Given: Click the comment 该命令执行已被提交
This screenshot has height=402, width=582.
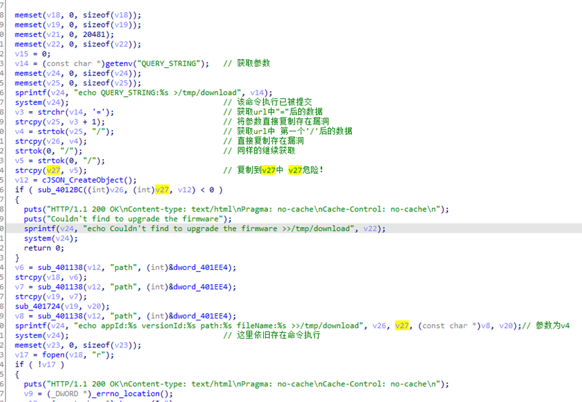Looking at the screenshot, I should [268, 102].
